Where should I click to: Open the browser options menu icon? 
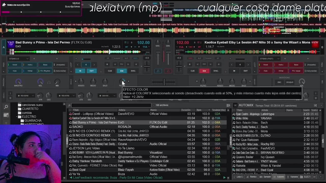click(228, 105)
